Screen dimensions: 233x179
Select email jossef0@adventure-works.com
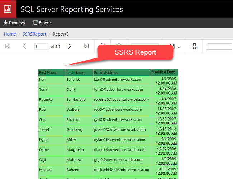[x=122, y=131]
